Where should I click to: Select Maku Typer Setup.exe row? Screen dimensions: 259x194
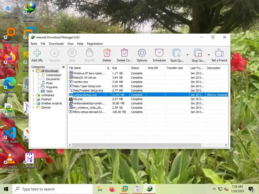[x=148, y=86]
